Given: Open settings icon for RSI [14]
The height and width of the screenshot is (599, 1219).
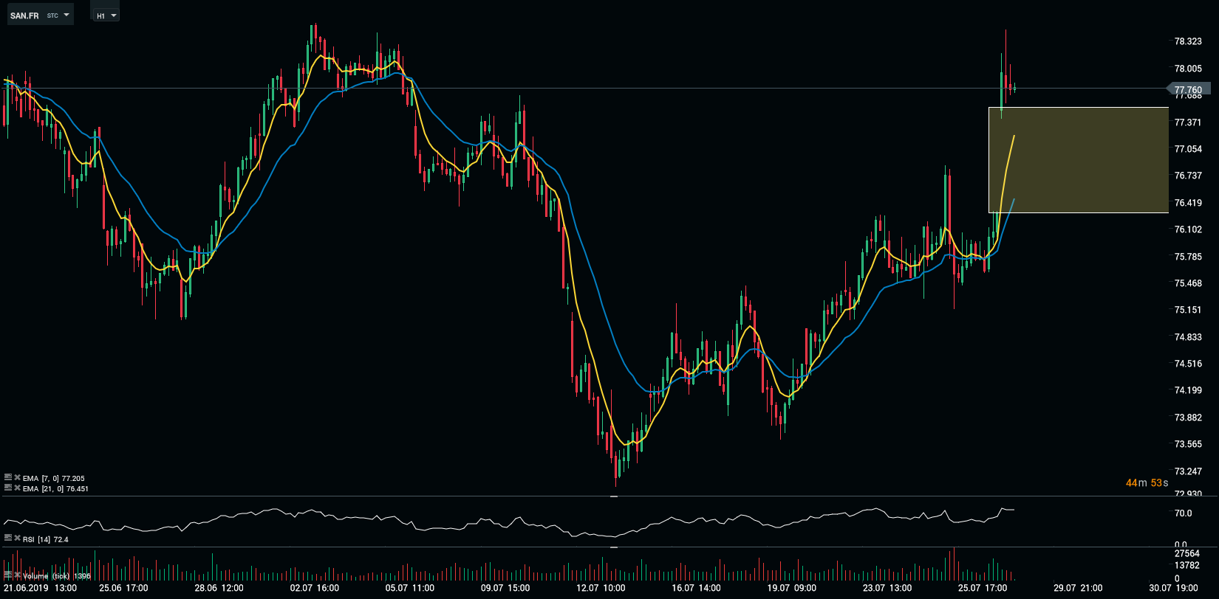Looking at the screenshot, I should point(8,539).
